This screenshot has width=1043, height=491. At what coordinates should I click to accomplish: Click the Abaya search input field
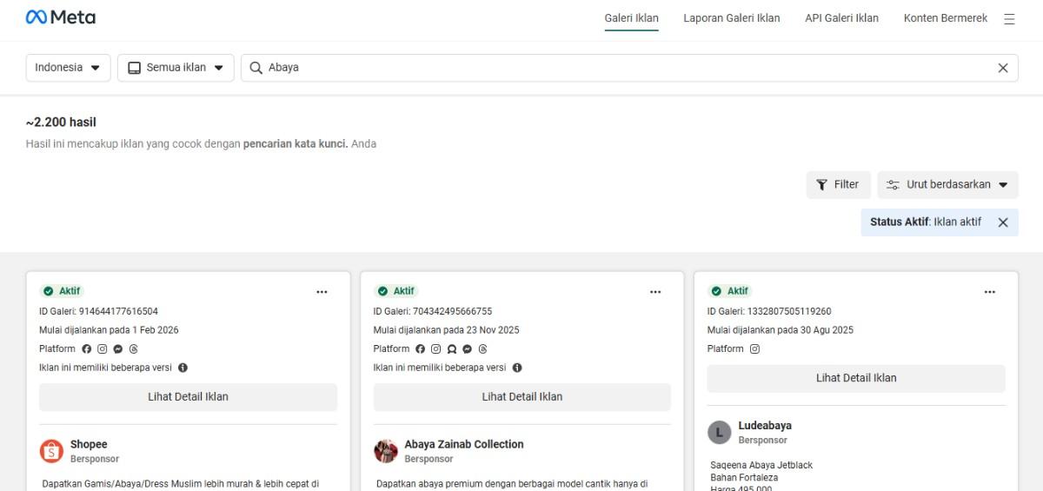pyautogui.click(x=608, y=68)
